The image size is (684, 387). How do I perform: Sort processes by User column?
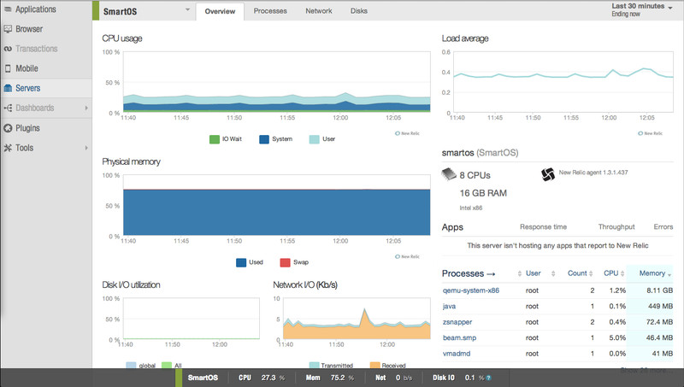tap(533, 273)
